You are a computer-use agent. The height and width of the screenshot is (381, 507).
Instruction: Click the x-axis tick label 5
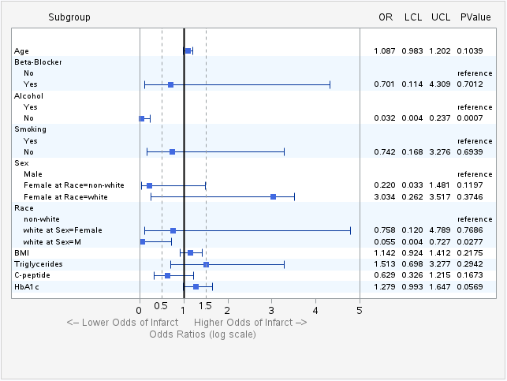[x=360, y=308]
